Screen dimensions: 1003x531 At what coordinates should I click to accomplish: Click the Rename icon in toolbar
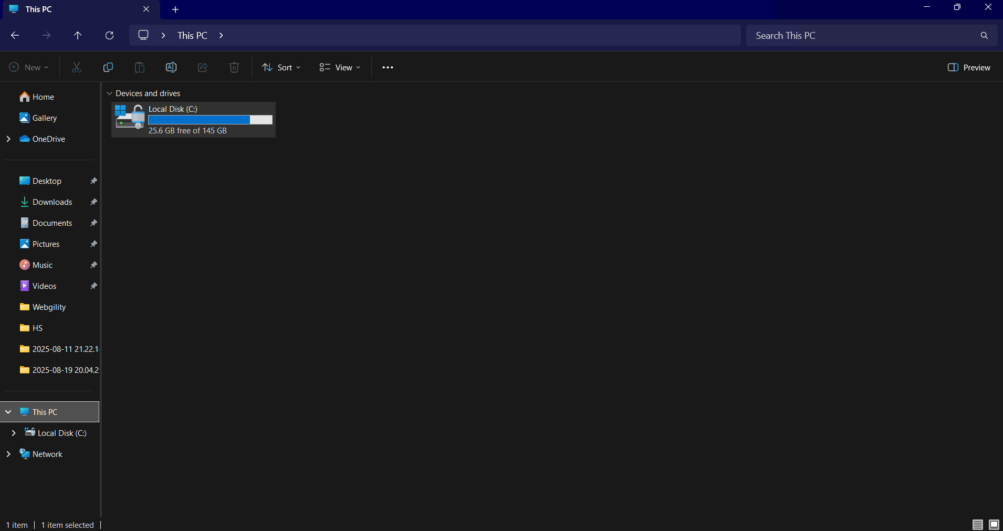(x=171, y=67)
